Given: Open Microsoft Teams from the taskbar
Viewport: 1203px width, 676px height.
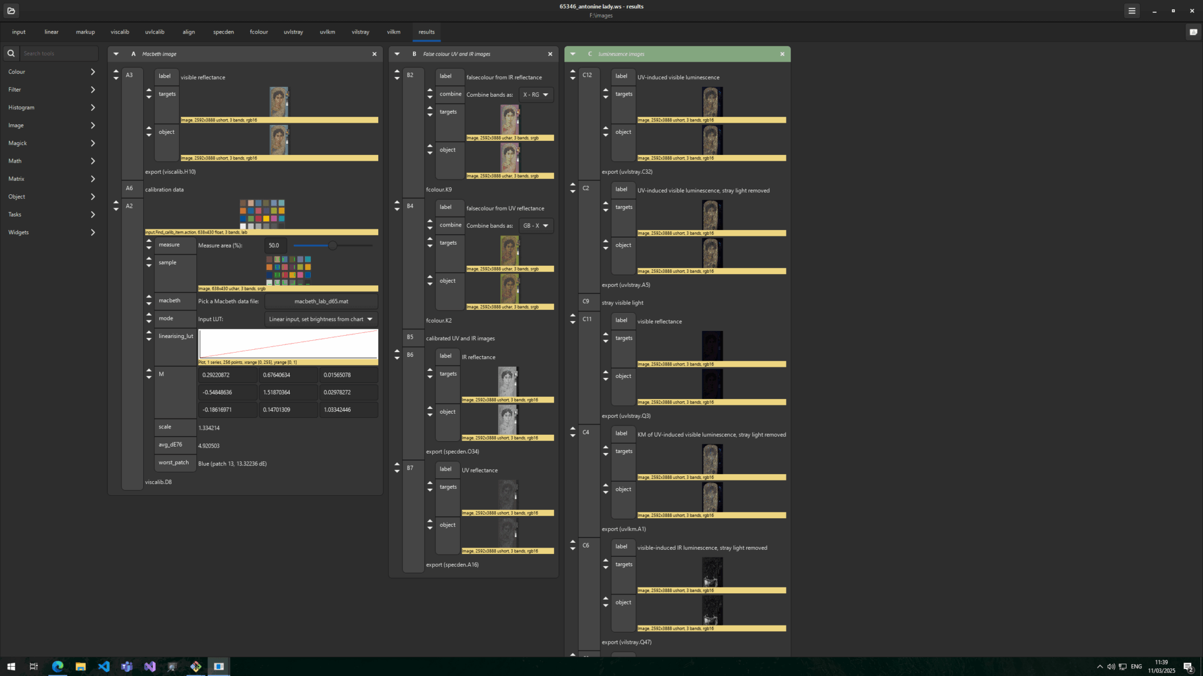Looking at the screenshot, I should pos(126,666).
